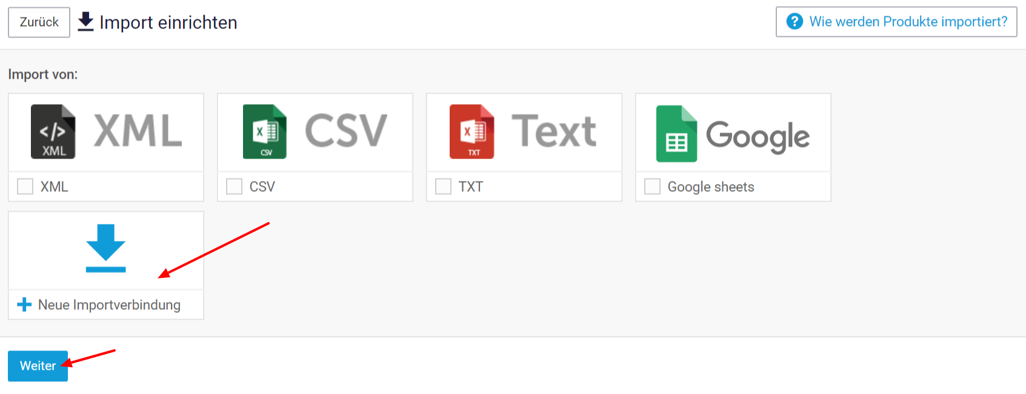Click the XML file icon

pyautogui.click(x=53, y=132)
